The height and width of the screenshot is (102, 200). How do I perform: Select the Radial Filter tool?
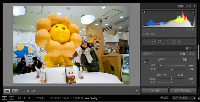click(x=173, y=41)
